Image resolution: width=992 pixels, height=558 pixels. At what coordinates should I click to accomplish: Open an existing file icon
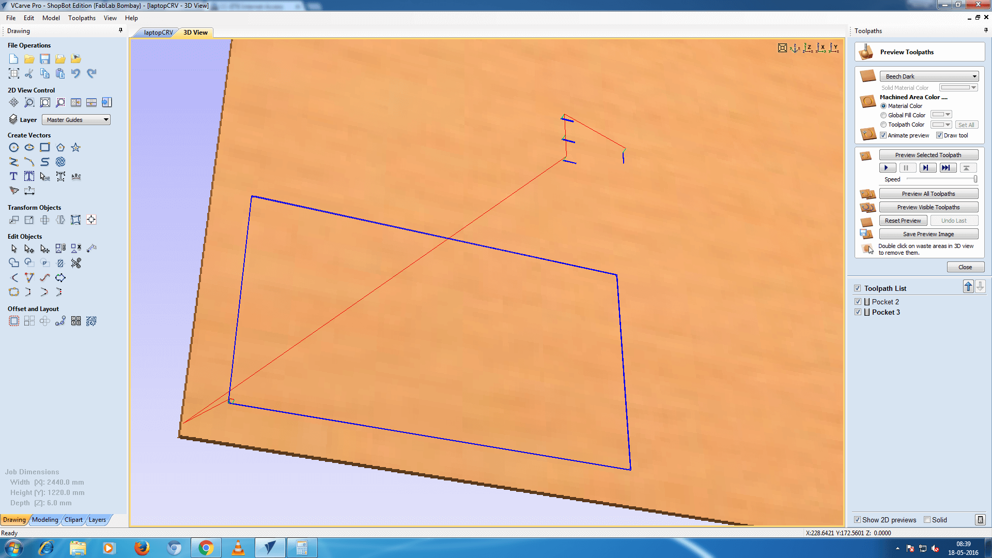click(x=29, y=59)
